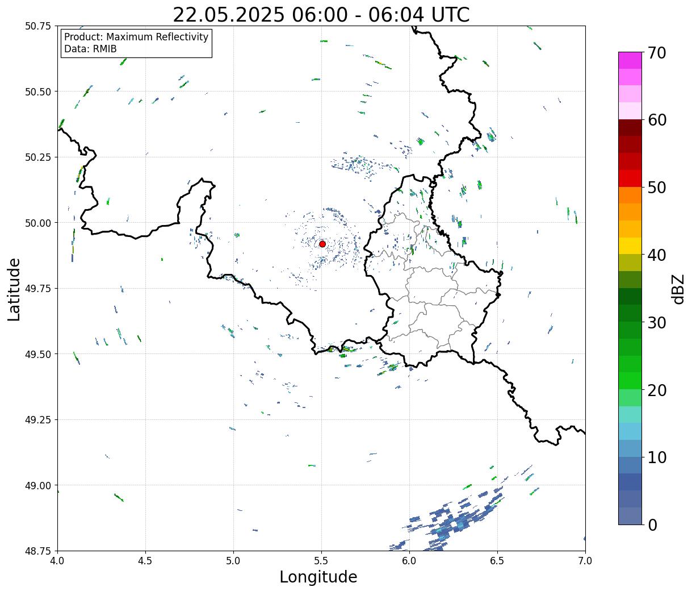The image size is (692, 591).
Task: Click the colorbar tick label 50
Action: (656, 188)
